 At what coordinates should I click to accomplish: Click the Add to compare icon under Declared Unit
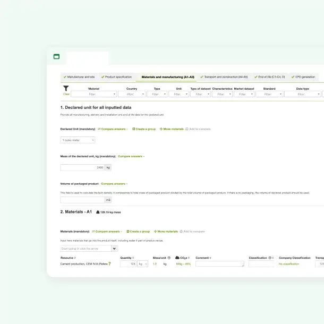pyautogui.click(x=187, y=129)
